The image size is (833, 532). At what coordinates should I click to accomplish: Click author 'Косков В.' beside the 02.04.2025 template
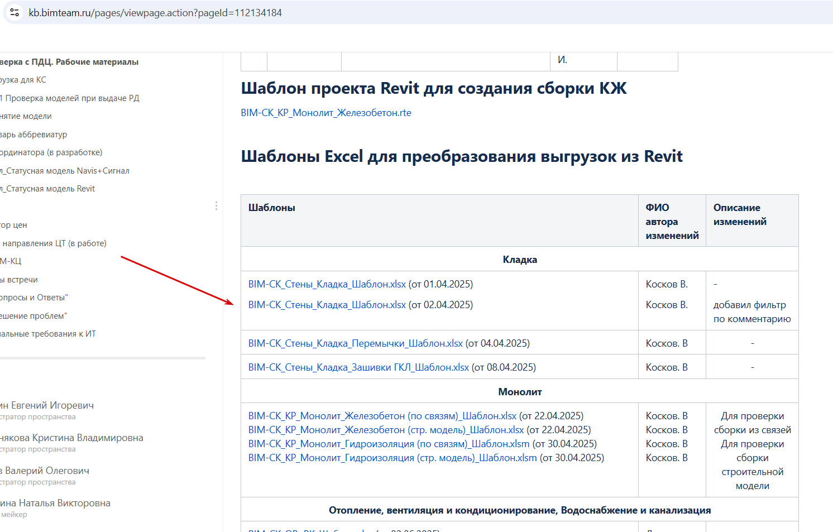pyautogui.click(x=667, y=305)
